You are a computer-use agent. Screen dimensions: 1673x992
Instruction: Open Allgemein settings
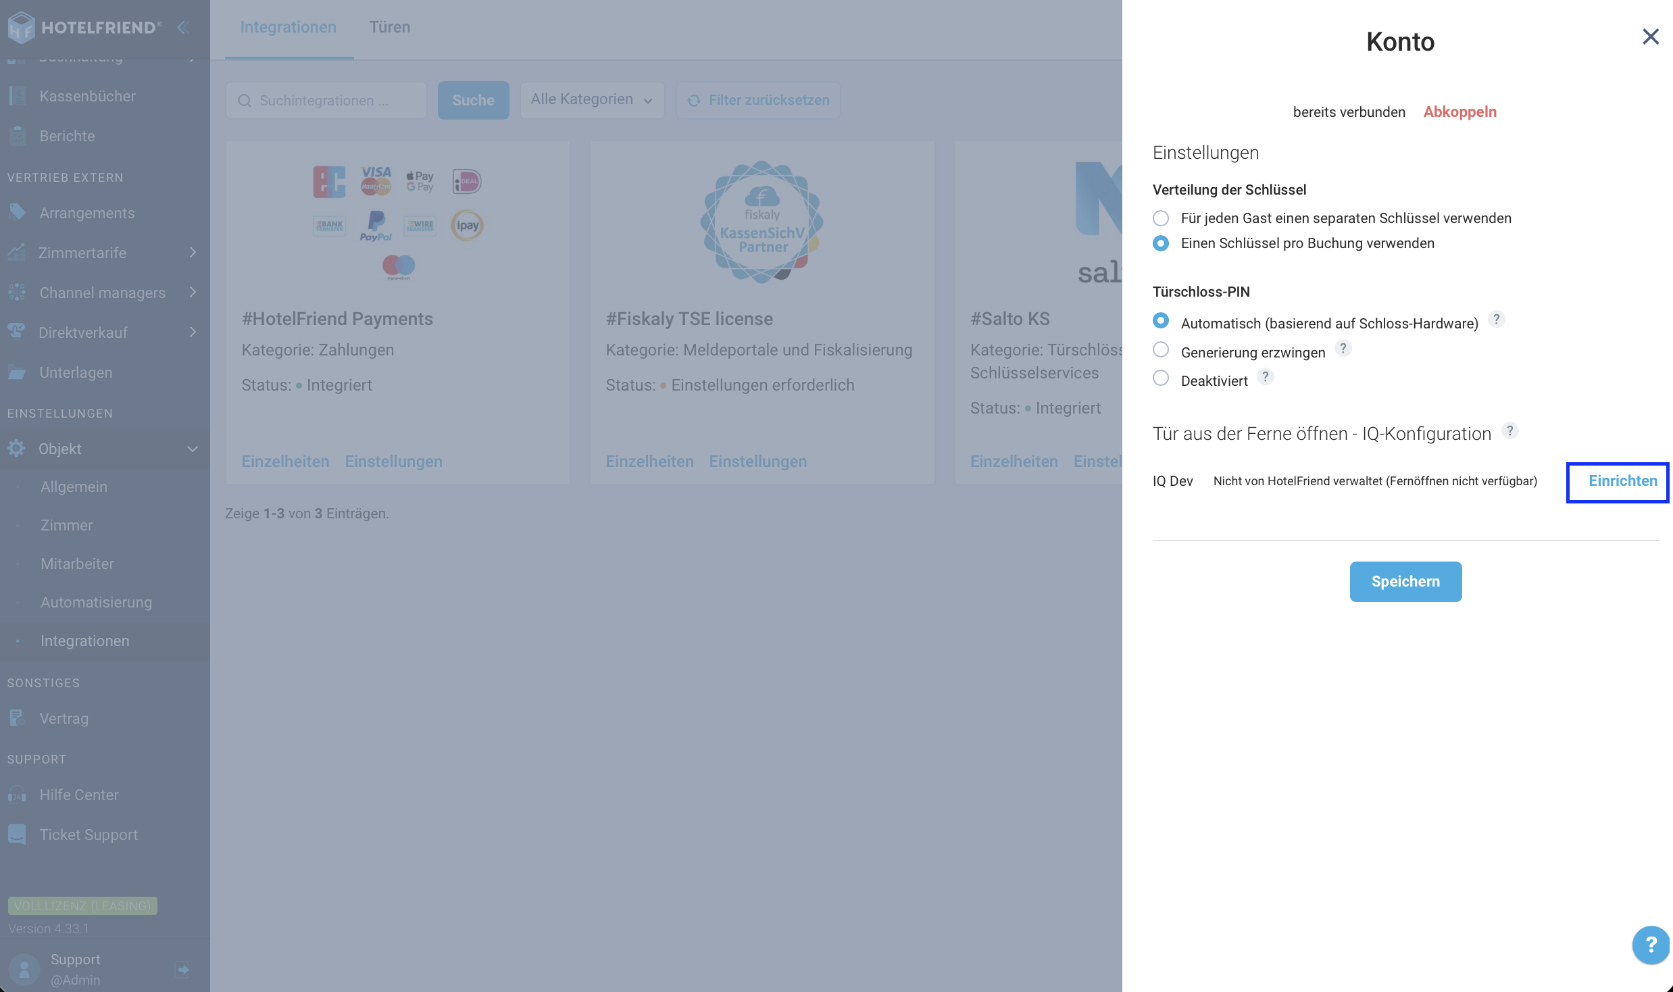click(74, 487)
